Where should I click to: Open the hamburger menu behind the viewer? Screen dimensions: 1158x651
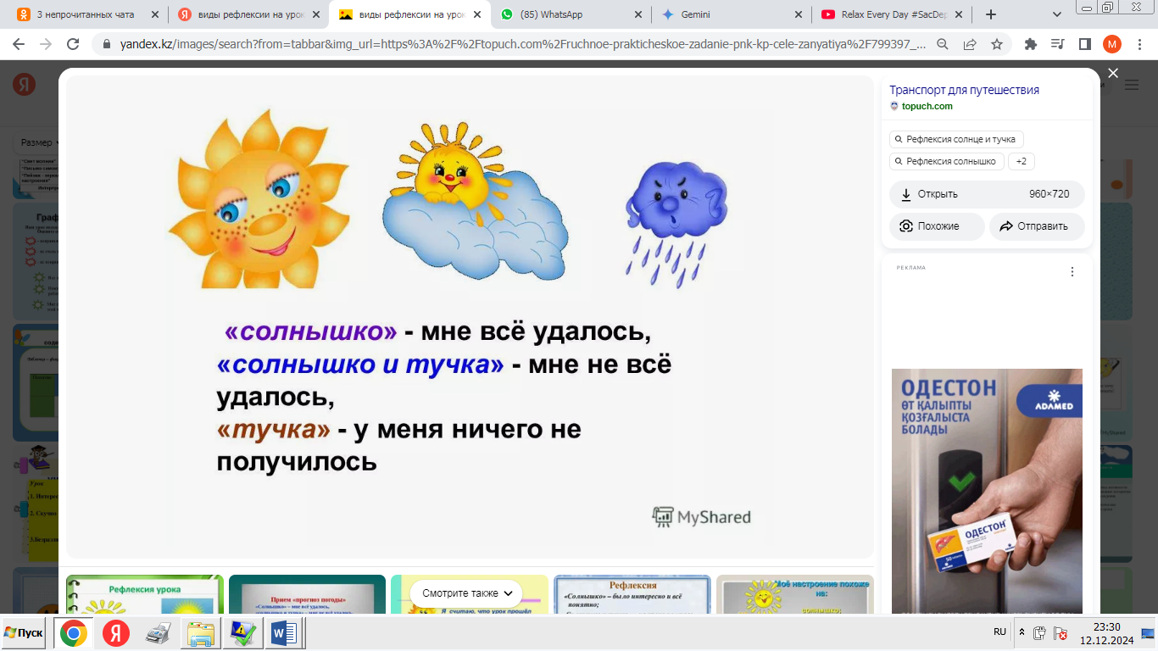1132,84
